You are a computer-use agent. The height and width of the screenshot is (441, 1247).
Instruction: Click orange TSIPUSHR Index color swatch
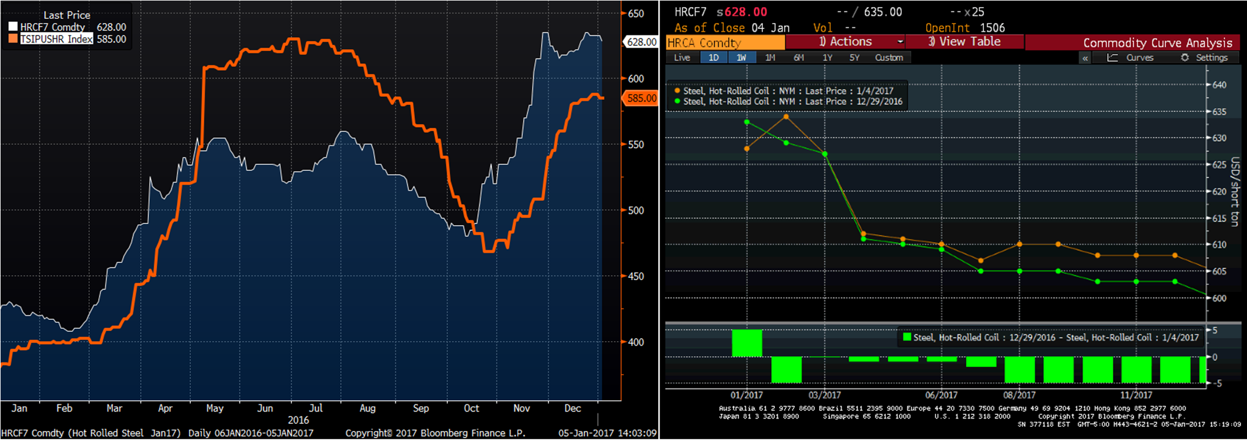click(13, 39)
